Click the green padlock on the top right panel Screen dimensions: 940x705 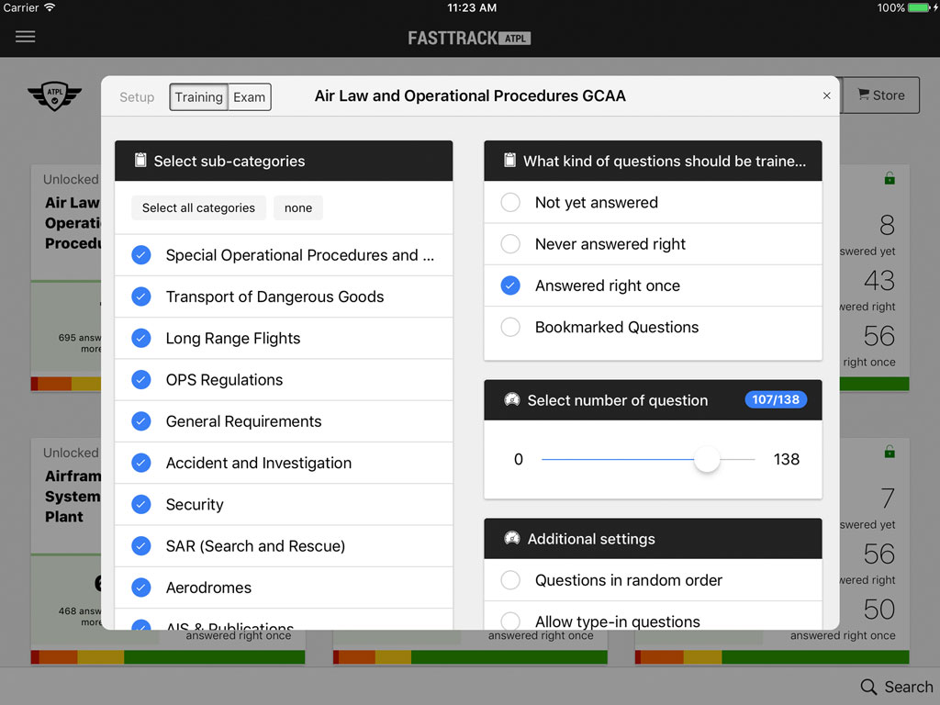[888, 180]
